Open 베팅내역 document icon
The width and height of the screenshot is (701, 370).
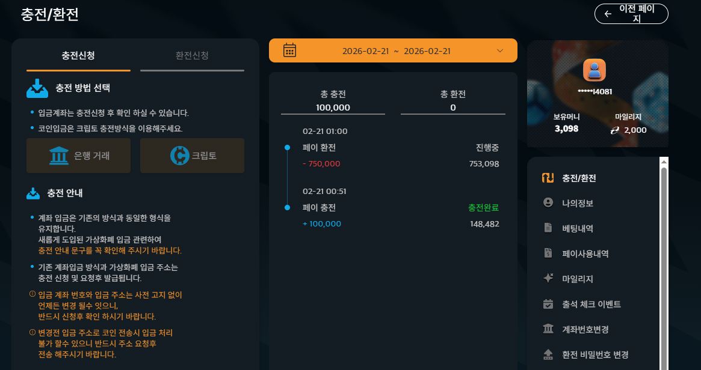pyautogui.click(x=548, y=228)
